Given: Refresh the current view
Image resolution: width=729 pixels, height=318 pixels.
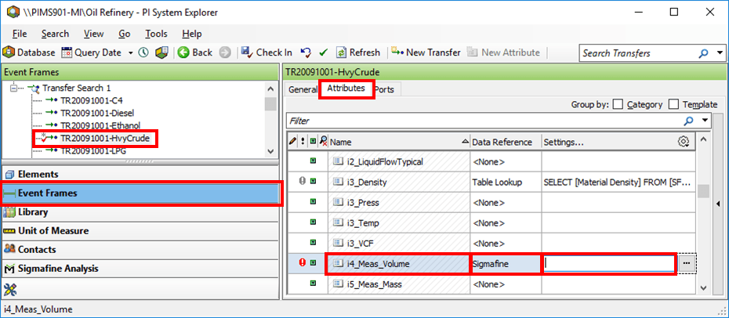Looking at the screenshot, I should (x=358, y=52).
